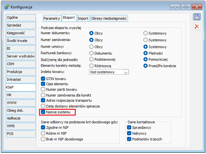Toggle the Zgodne nr NIP checkbox
Screen dimensions: 206x154
(43, 128)
